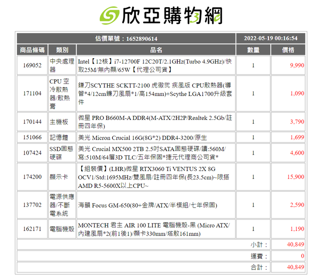Select quote number 估價單號：1652890614
The width and height of the screenshot is (320, 275).
click(126, 39)
